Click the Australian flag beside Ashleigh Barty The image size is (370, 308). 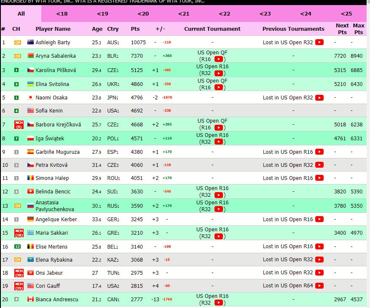(30, 42)
